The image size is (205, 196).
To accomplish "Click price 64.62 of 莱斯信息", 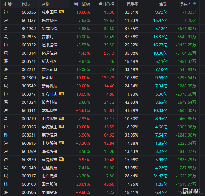I will click(x=109, y=135).
